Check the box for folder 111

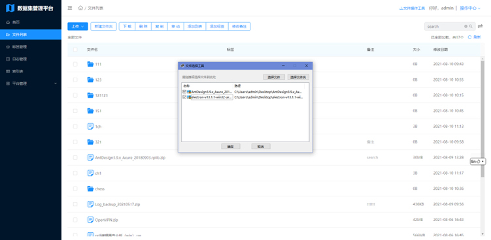[x=75, y=65]
